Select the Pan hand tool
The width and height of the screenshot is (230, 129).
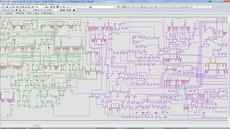[x=21, y=7]
